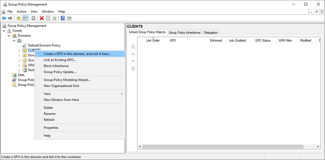Viewport: 325px width, 160px height.
Task: Toggle the Show/Hide Action Pane icon
Action: (x=69, y=18)
